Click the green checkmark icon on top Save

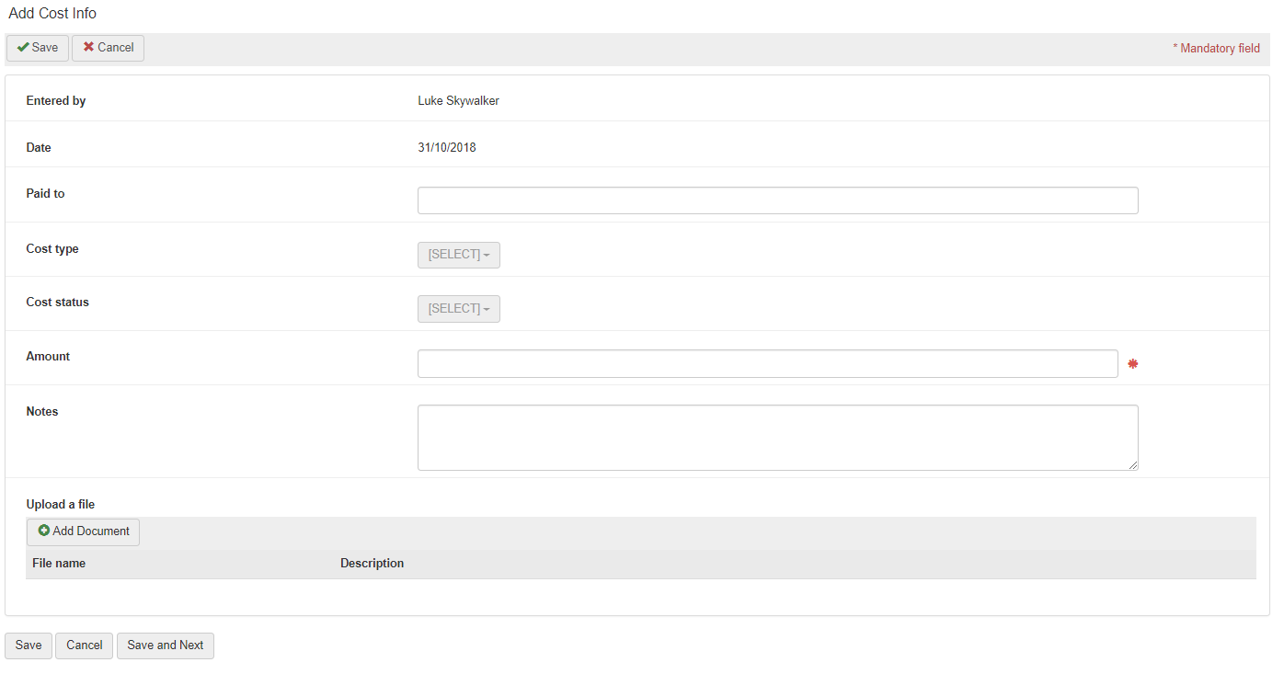click(23, 48)
